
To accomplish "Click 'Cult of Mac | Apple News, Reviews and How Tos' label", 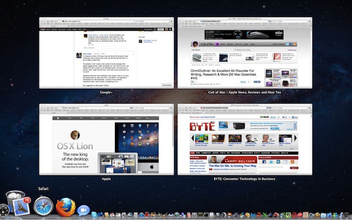I will click(x=244, y=92).
